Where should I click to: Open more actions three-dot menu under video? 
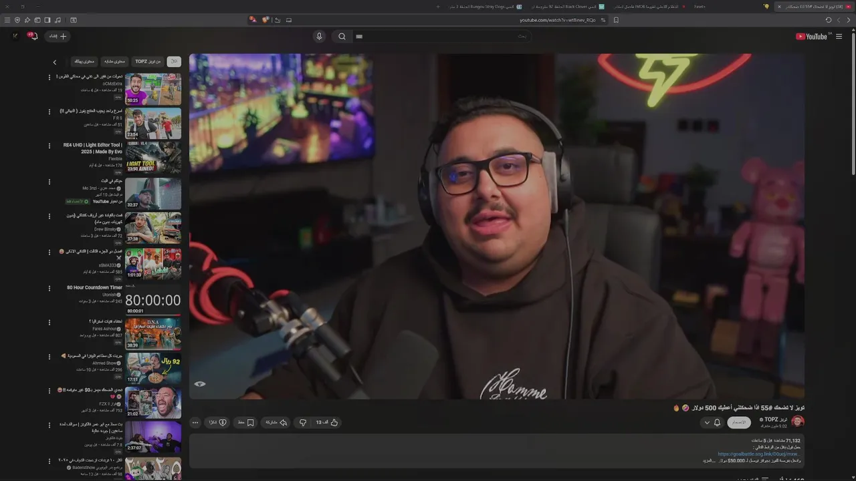click(x=195, y=422)
